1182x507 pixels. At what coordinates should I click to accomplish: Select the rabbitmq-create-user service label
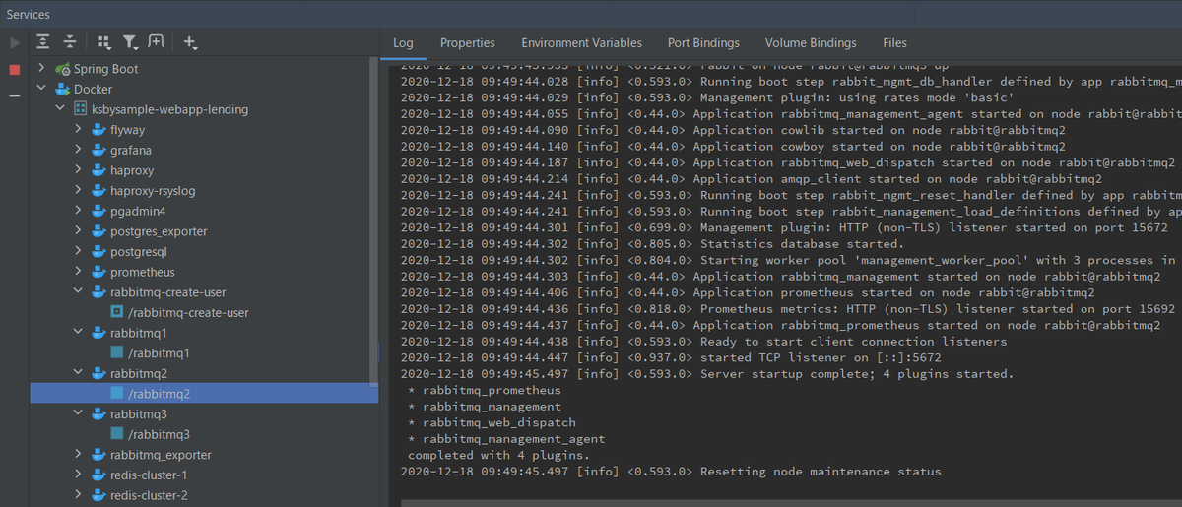pos(166,292)
